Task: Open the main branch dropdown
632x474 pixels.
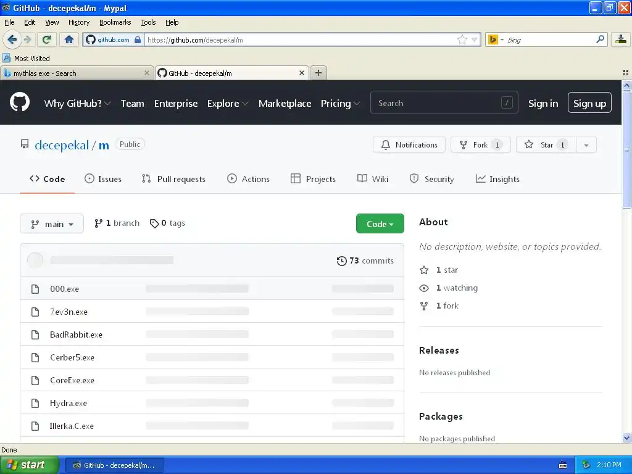Action: click(x=52, y=223)
